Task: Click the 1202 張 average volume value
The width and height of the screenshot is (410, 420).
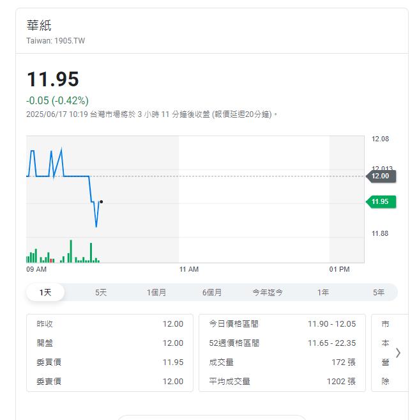Action: pyautogui.click(x=341, y=382)
